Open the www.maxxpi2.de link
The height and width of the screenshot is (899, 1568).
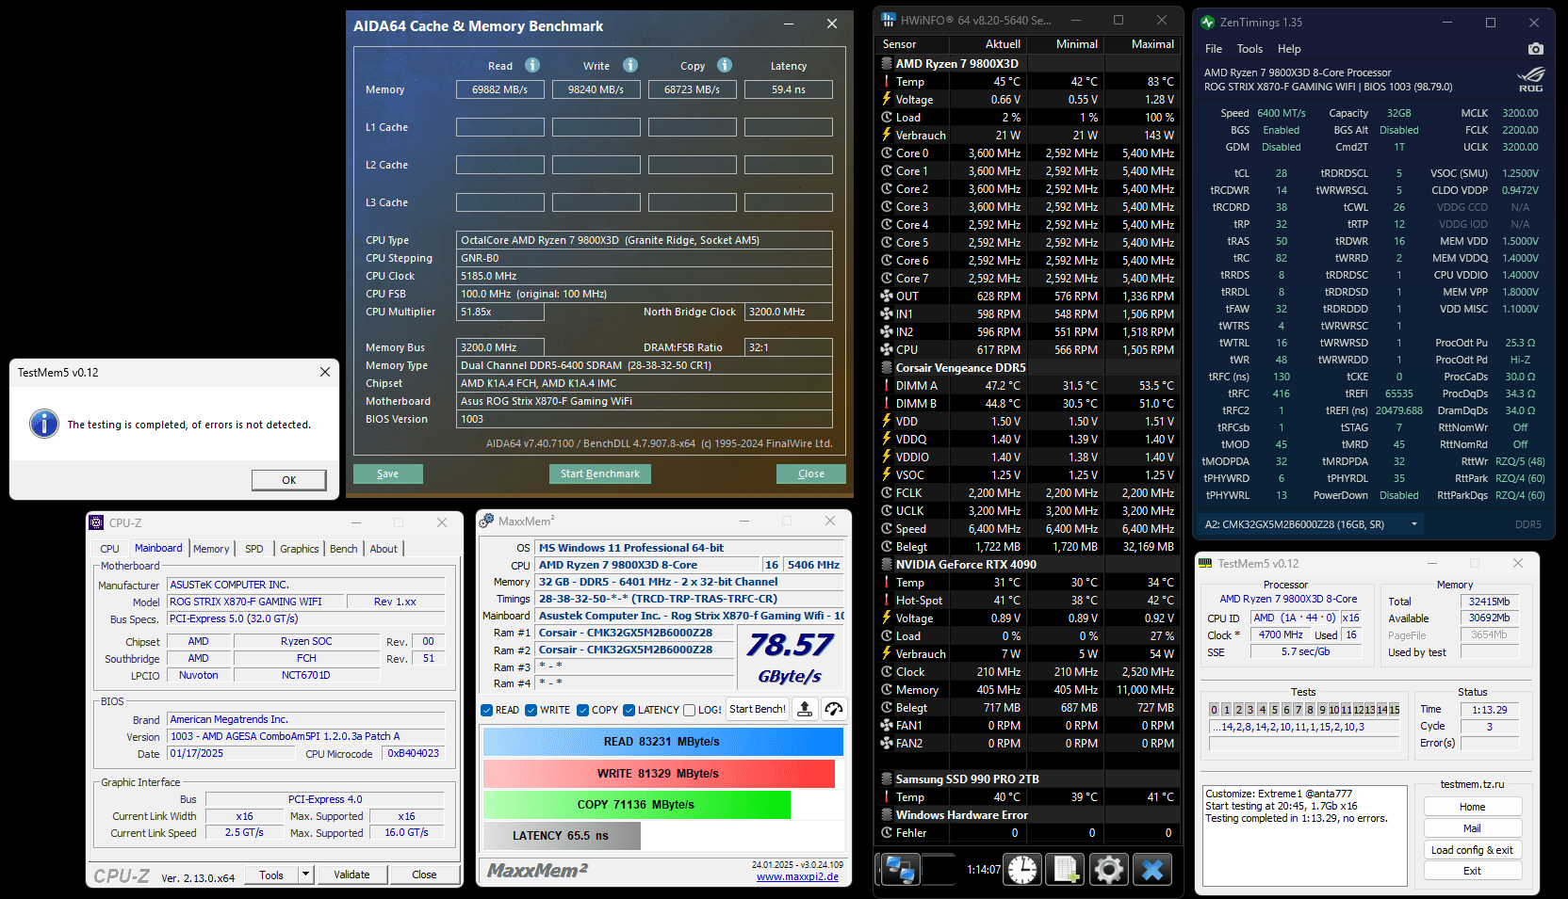797,877
